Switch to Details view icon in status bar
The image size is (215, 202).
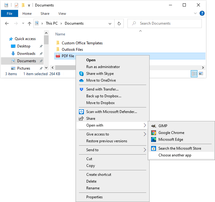click(x=194, y=74)
